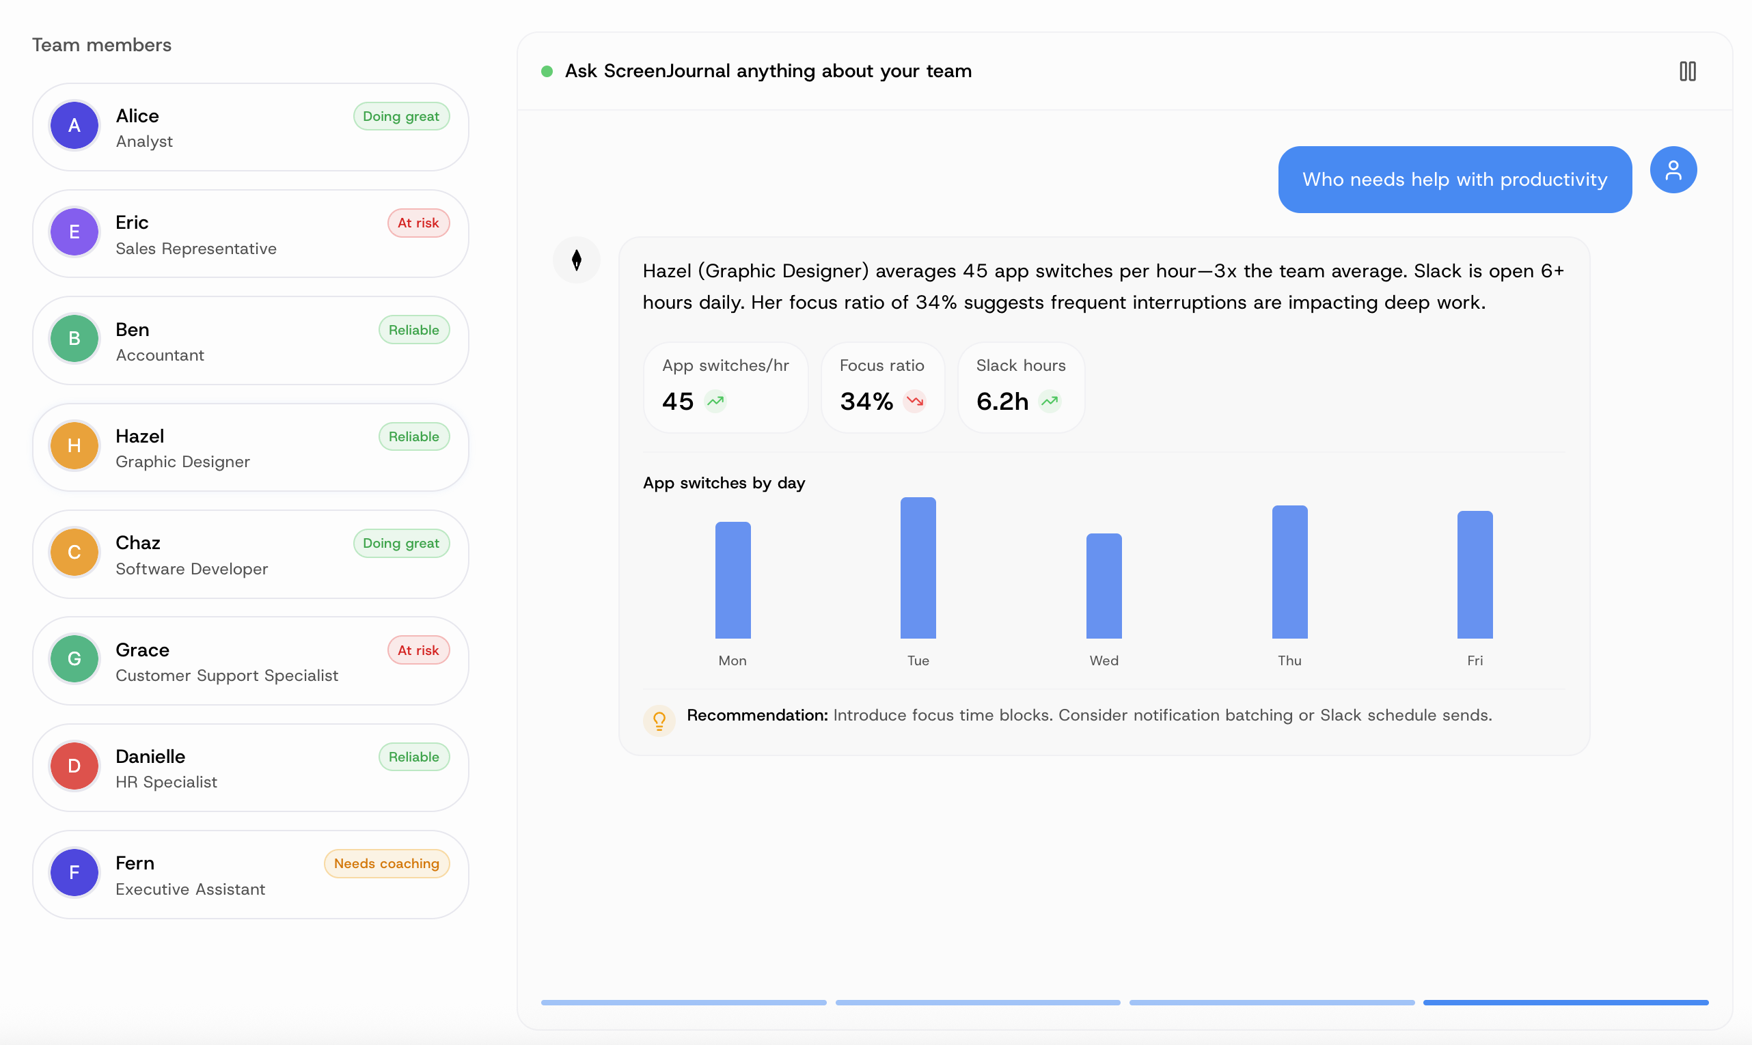Click the pause icon in chat header
The image size is (1752, 1045).
[x=1687, y=71]
